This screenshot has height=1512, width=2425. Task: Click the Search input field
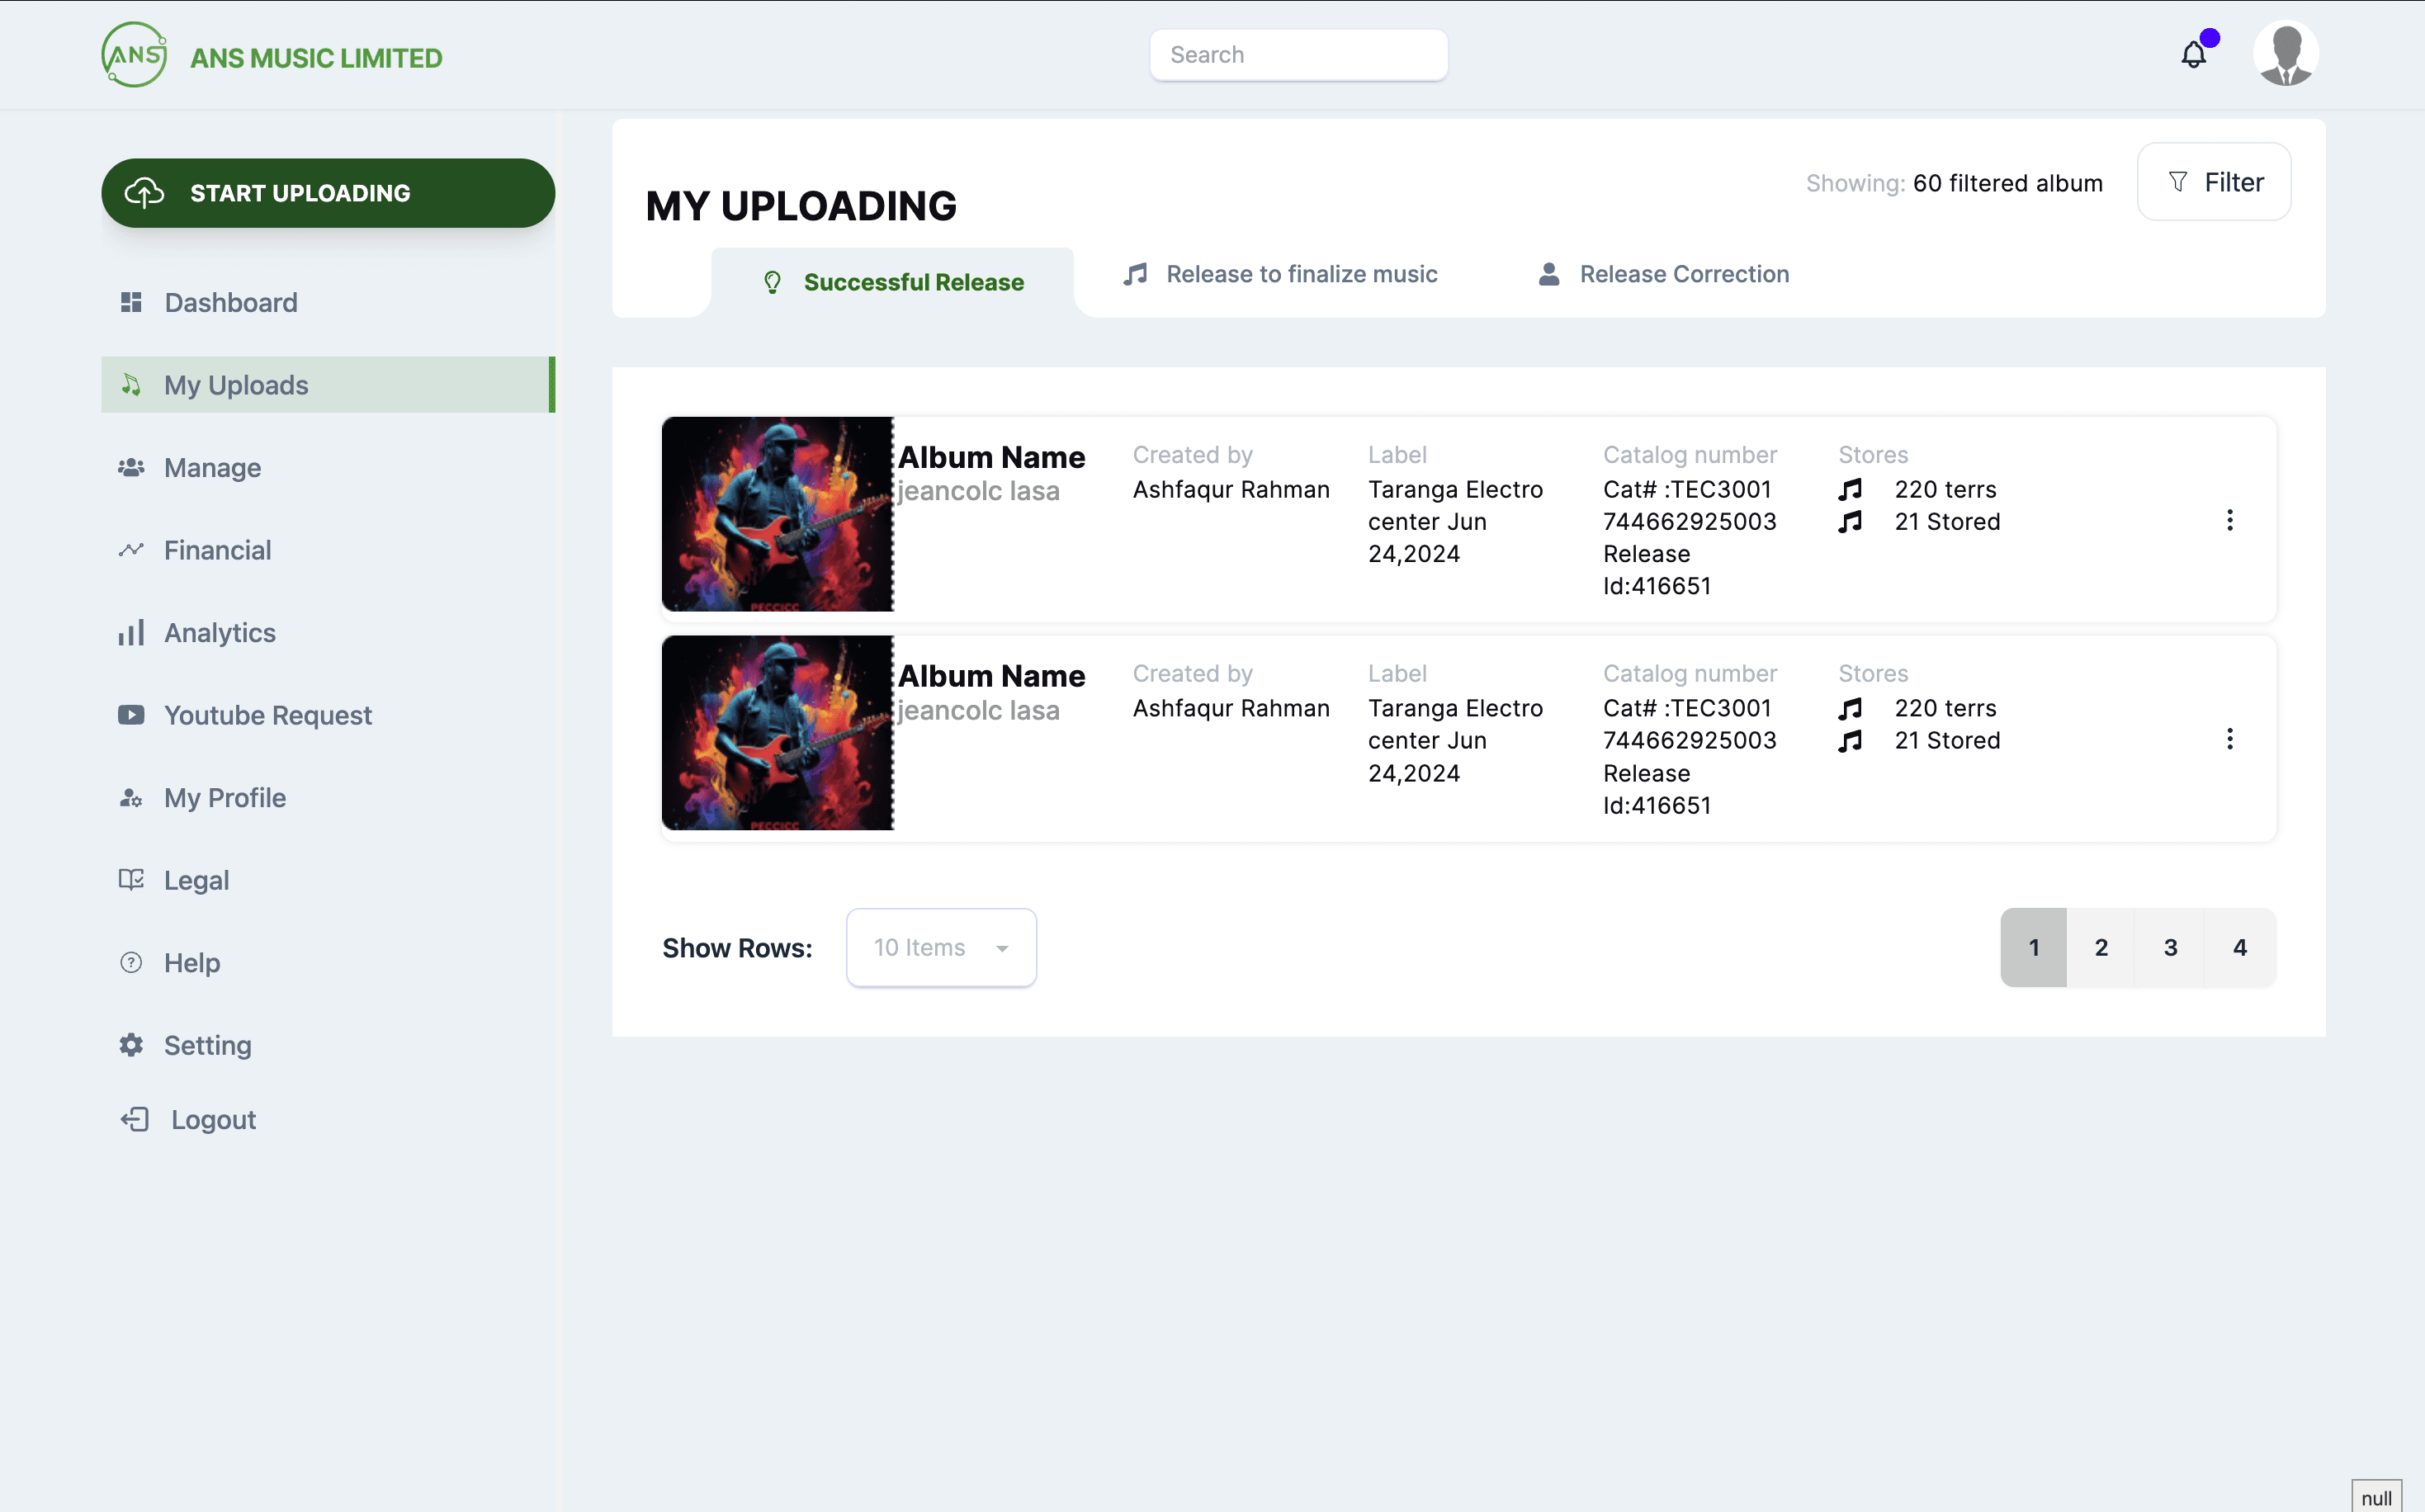[1298, 55]
